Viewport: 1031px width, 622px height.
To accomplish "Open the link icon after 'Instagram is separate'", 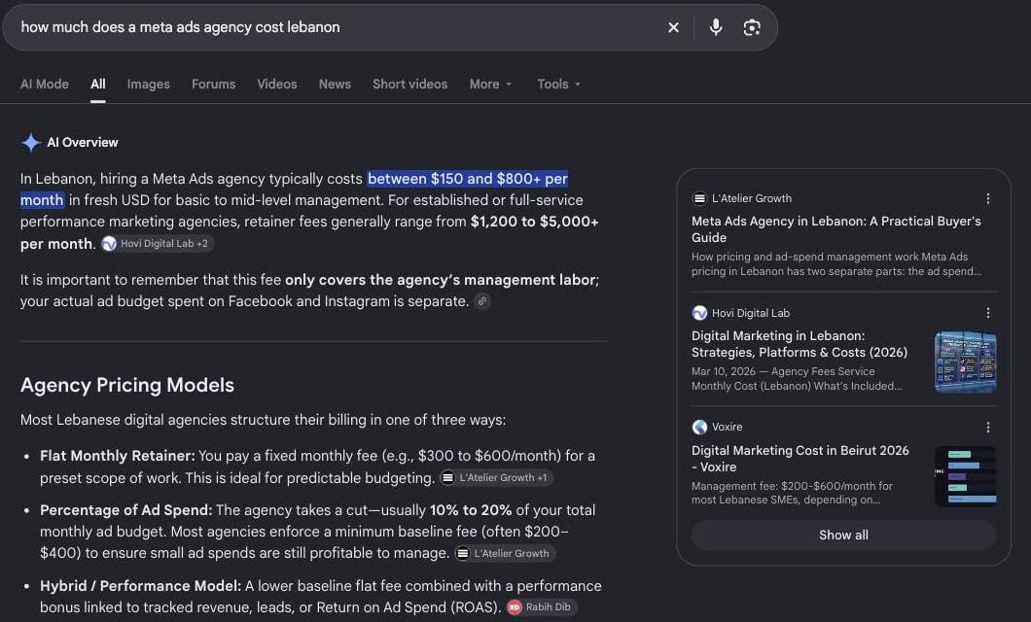I will pos(482,301).
